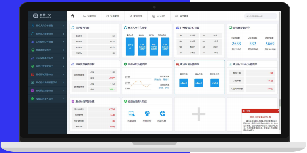Screen dimensions: 307x153
Task: Open the 用户管理 top menu item
Action: point(182,16)
